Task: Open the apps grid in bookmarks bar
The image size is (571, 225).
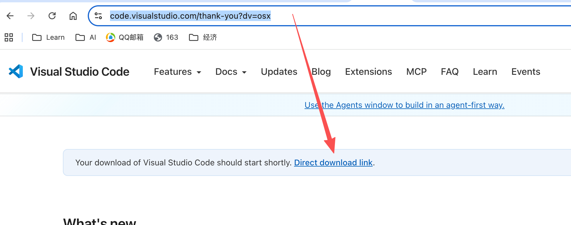Action: pos(9,37)
